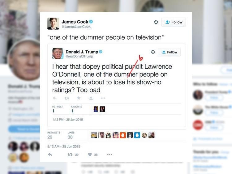232x174 pixels.
Task: Open the @realDonaldTrump handle link
Action: [x=79, y=56]
